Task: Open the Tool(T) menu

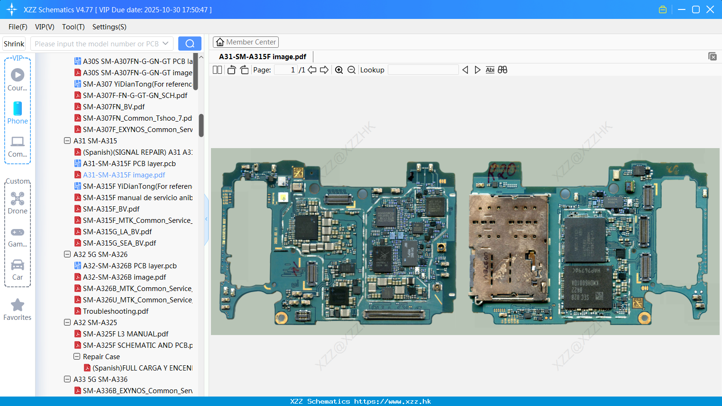Action: tap(73, 27)
